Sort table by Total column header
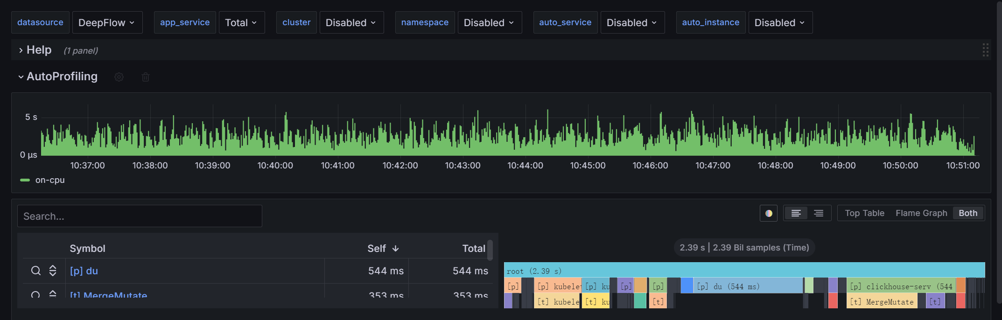This screenshot has width=1002, height=320. 474,249
